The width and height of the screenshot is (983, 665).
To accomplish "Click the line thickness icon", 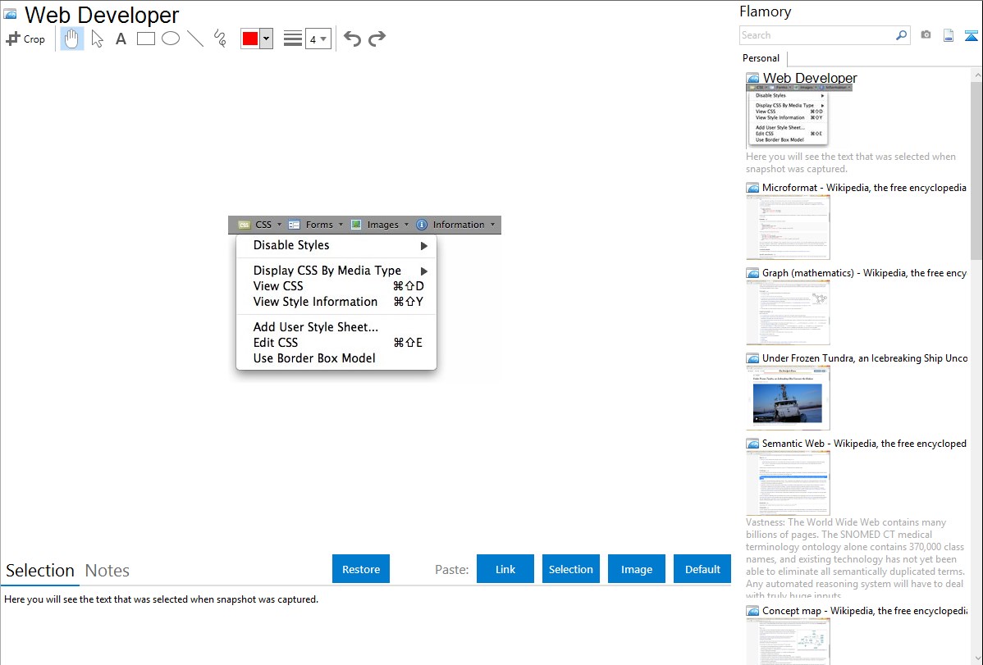I will coord(292,39).
